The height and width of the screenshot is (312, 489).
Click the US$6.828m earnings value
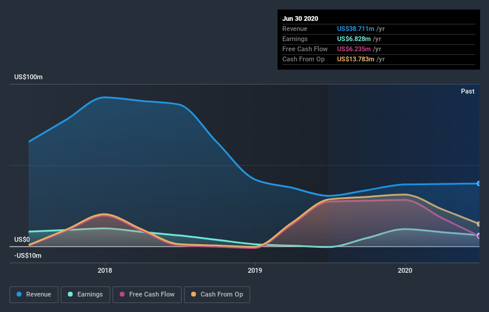[x=354, y=39]
